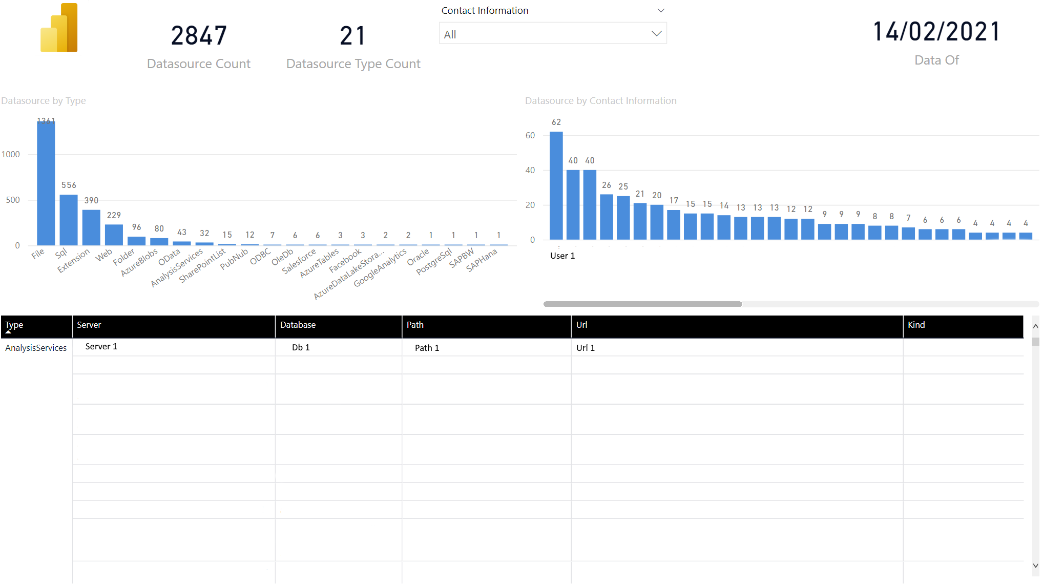Sort table by Kind column header
The width and height of the screenshot is (1043, 587).
click(x=963, y=326)
